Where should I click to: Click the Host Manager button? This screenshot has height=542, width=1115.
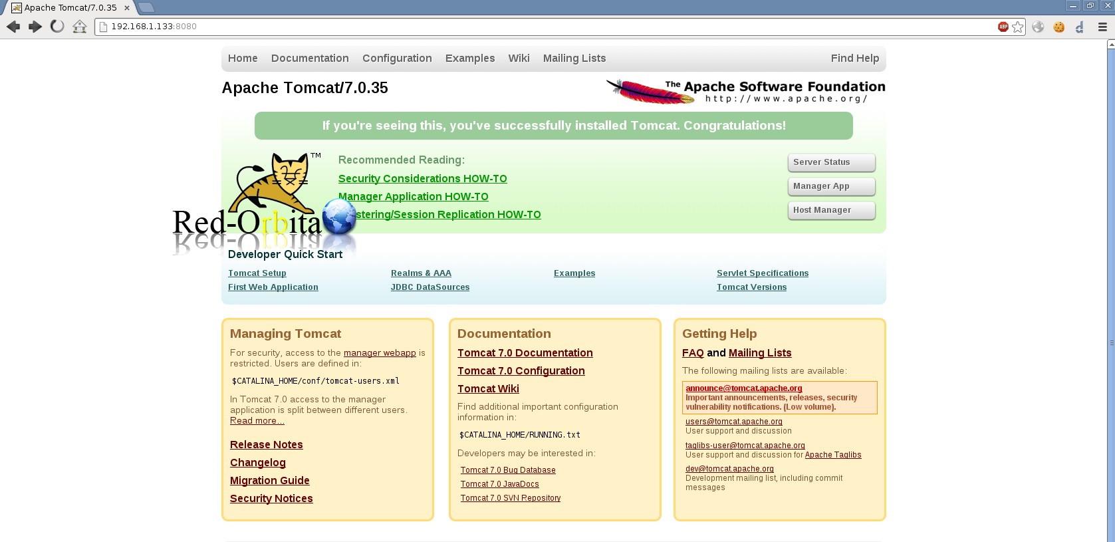pyautogui.click(x=831, y=210)
